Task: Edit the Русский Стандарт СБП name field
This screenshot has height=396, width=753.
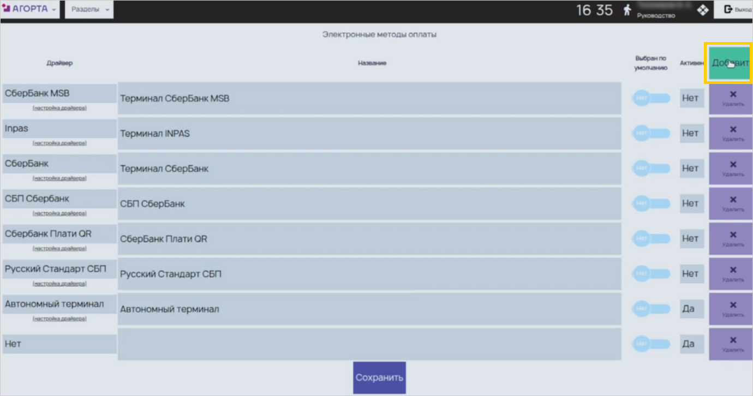Action: 369,274
